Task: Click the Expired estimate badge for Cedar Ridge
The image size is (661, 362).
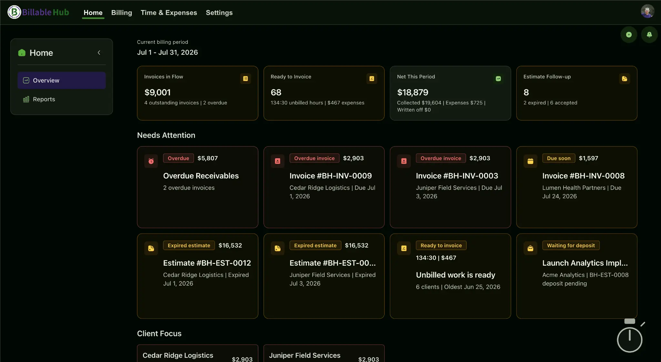Action: pos(189,245)
